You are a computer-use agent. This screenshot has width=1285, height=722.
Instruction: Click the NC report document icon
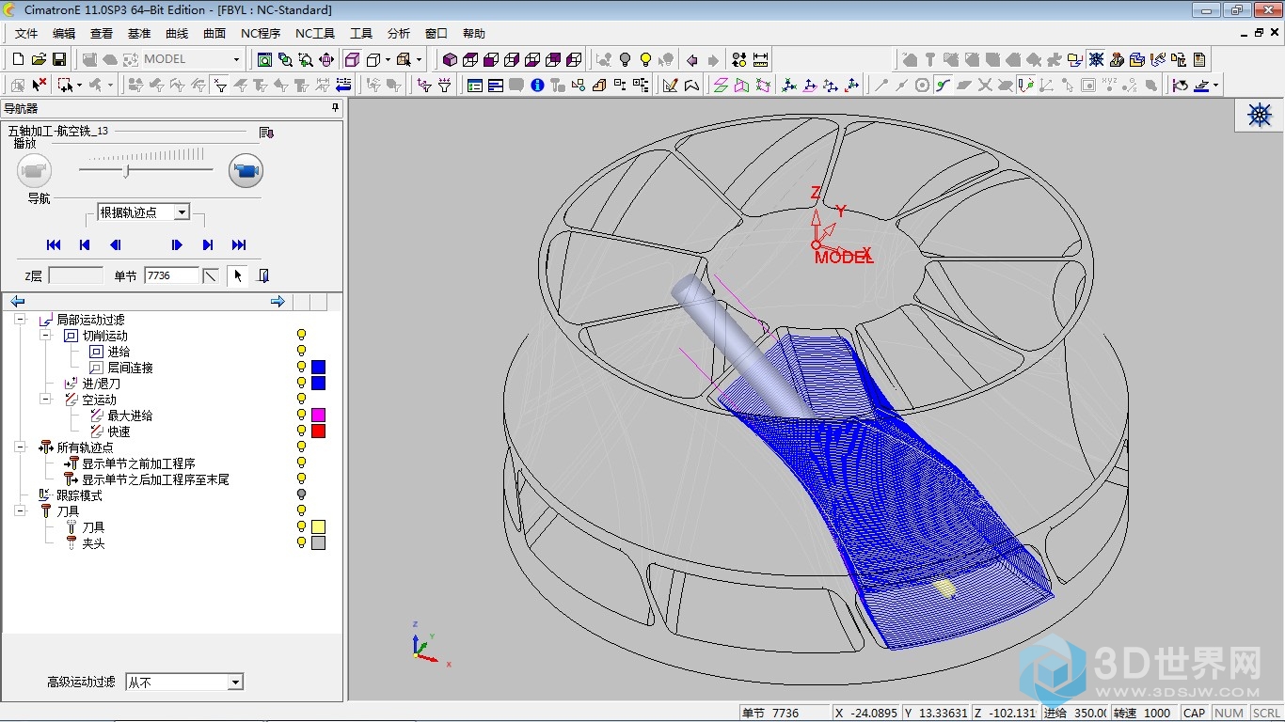tap(1199, 59)
